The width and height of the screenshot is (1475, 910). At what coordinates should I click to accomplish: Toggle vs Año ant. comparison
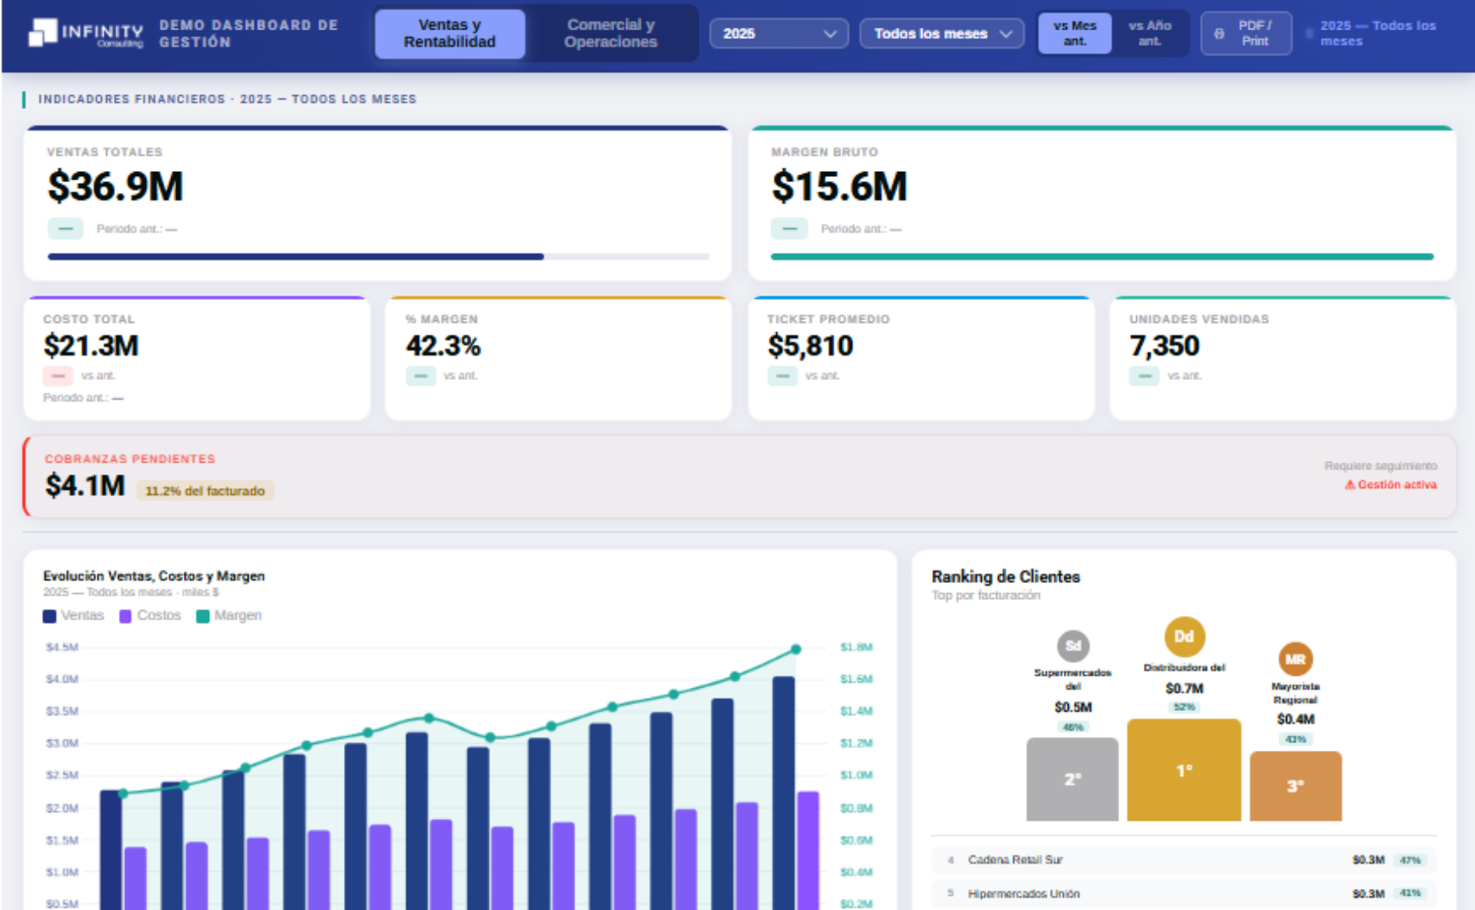(x=1150, y=34)
